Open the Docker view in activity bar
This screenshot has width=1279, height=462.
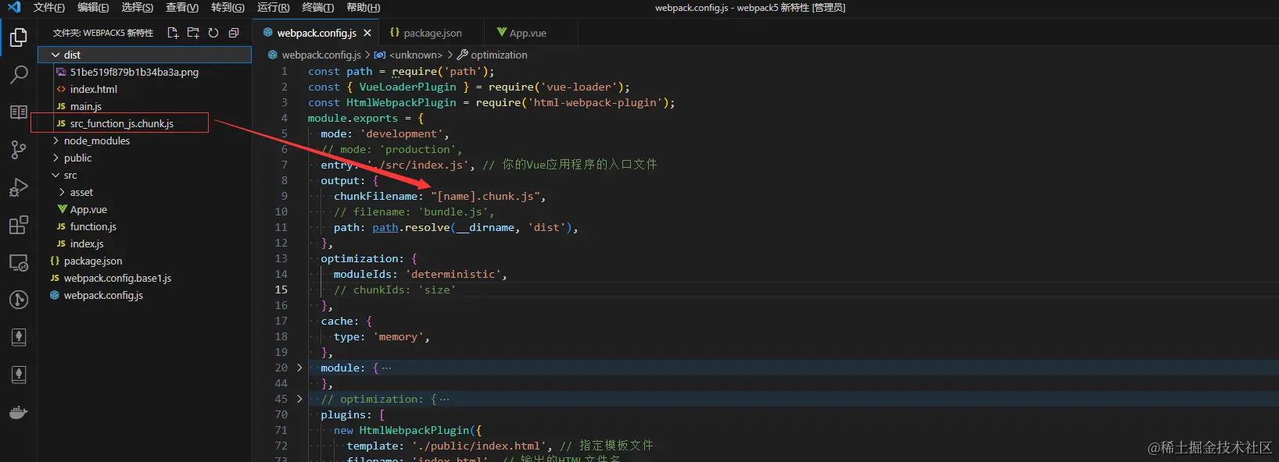[x=19, y=412]
